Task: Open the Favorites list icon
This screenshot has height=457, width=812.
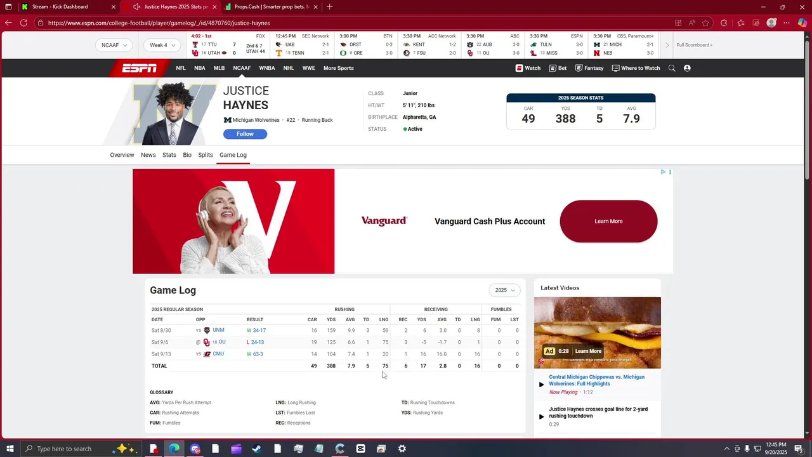Action: click(x=740, y=23)
